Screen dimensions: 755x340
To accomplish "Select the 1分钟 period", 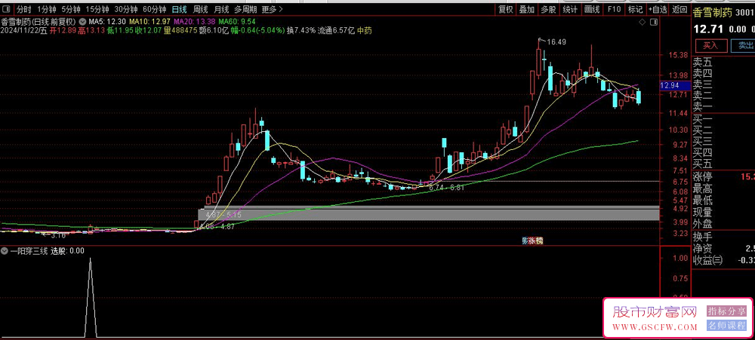I will (x=46, y=9).
